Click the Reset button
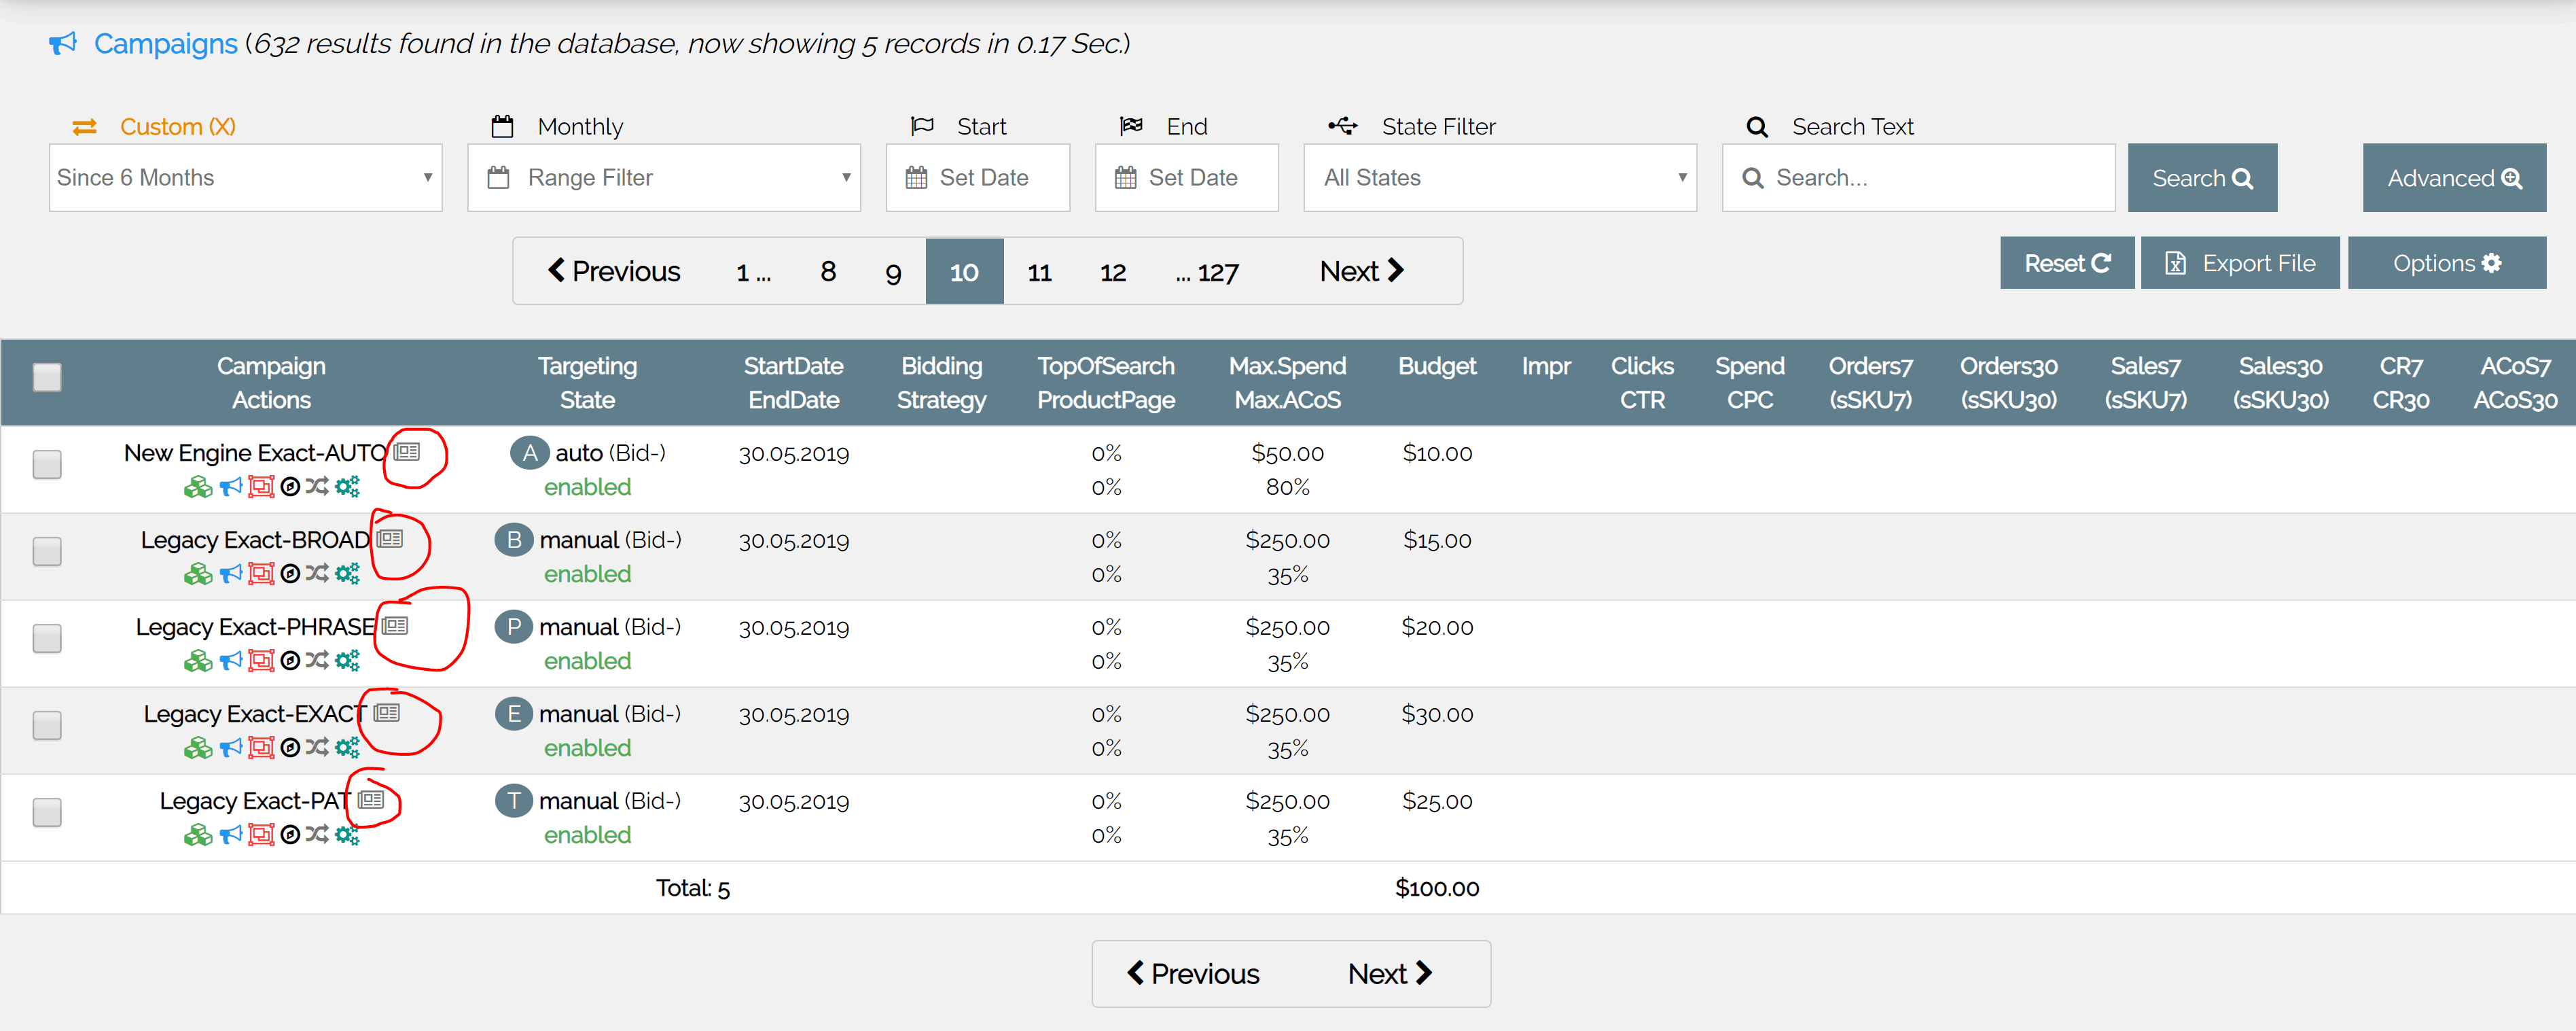This screenshot has height=1031, width=2576. click(x=2067, y=263)
